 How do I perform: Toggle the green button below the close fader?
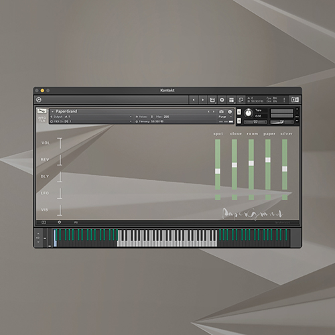pos(234,197)
